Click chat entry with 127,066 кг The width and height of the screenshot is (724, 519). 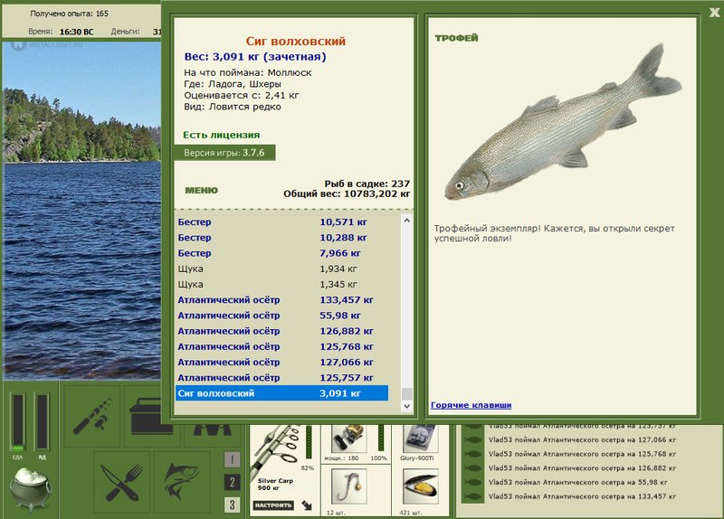point(582,440)
